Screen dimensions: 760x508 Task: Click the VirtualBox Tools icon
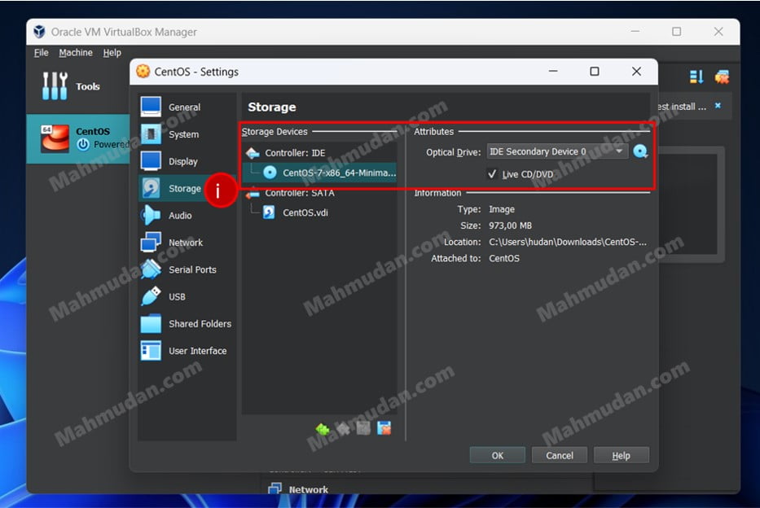pos(55,86)
